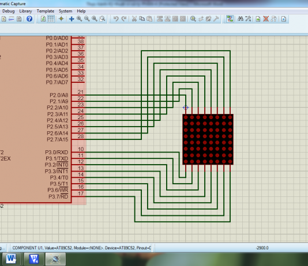Click the ISIS taskbar icon
Viewport: 308px width, 266px height.
point(55,259)
